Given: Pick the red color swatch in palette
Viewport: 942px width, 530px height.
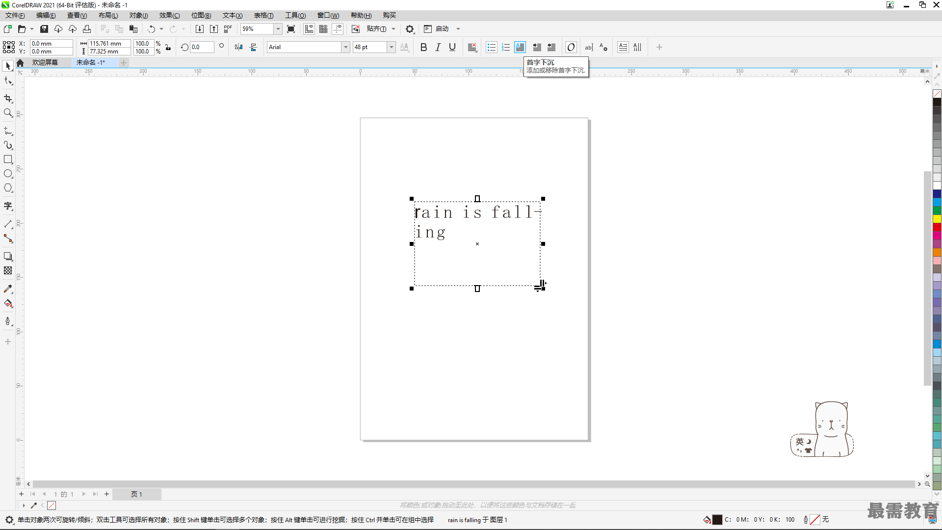Looking at the screenshot, I should pos(937,227).
